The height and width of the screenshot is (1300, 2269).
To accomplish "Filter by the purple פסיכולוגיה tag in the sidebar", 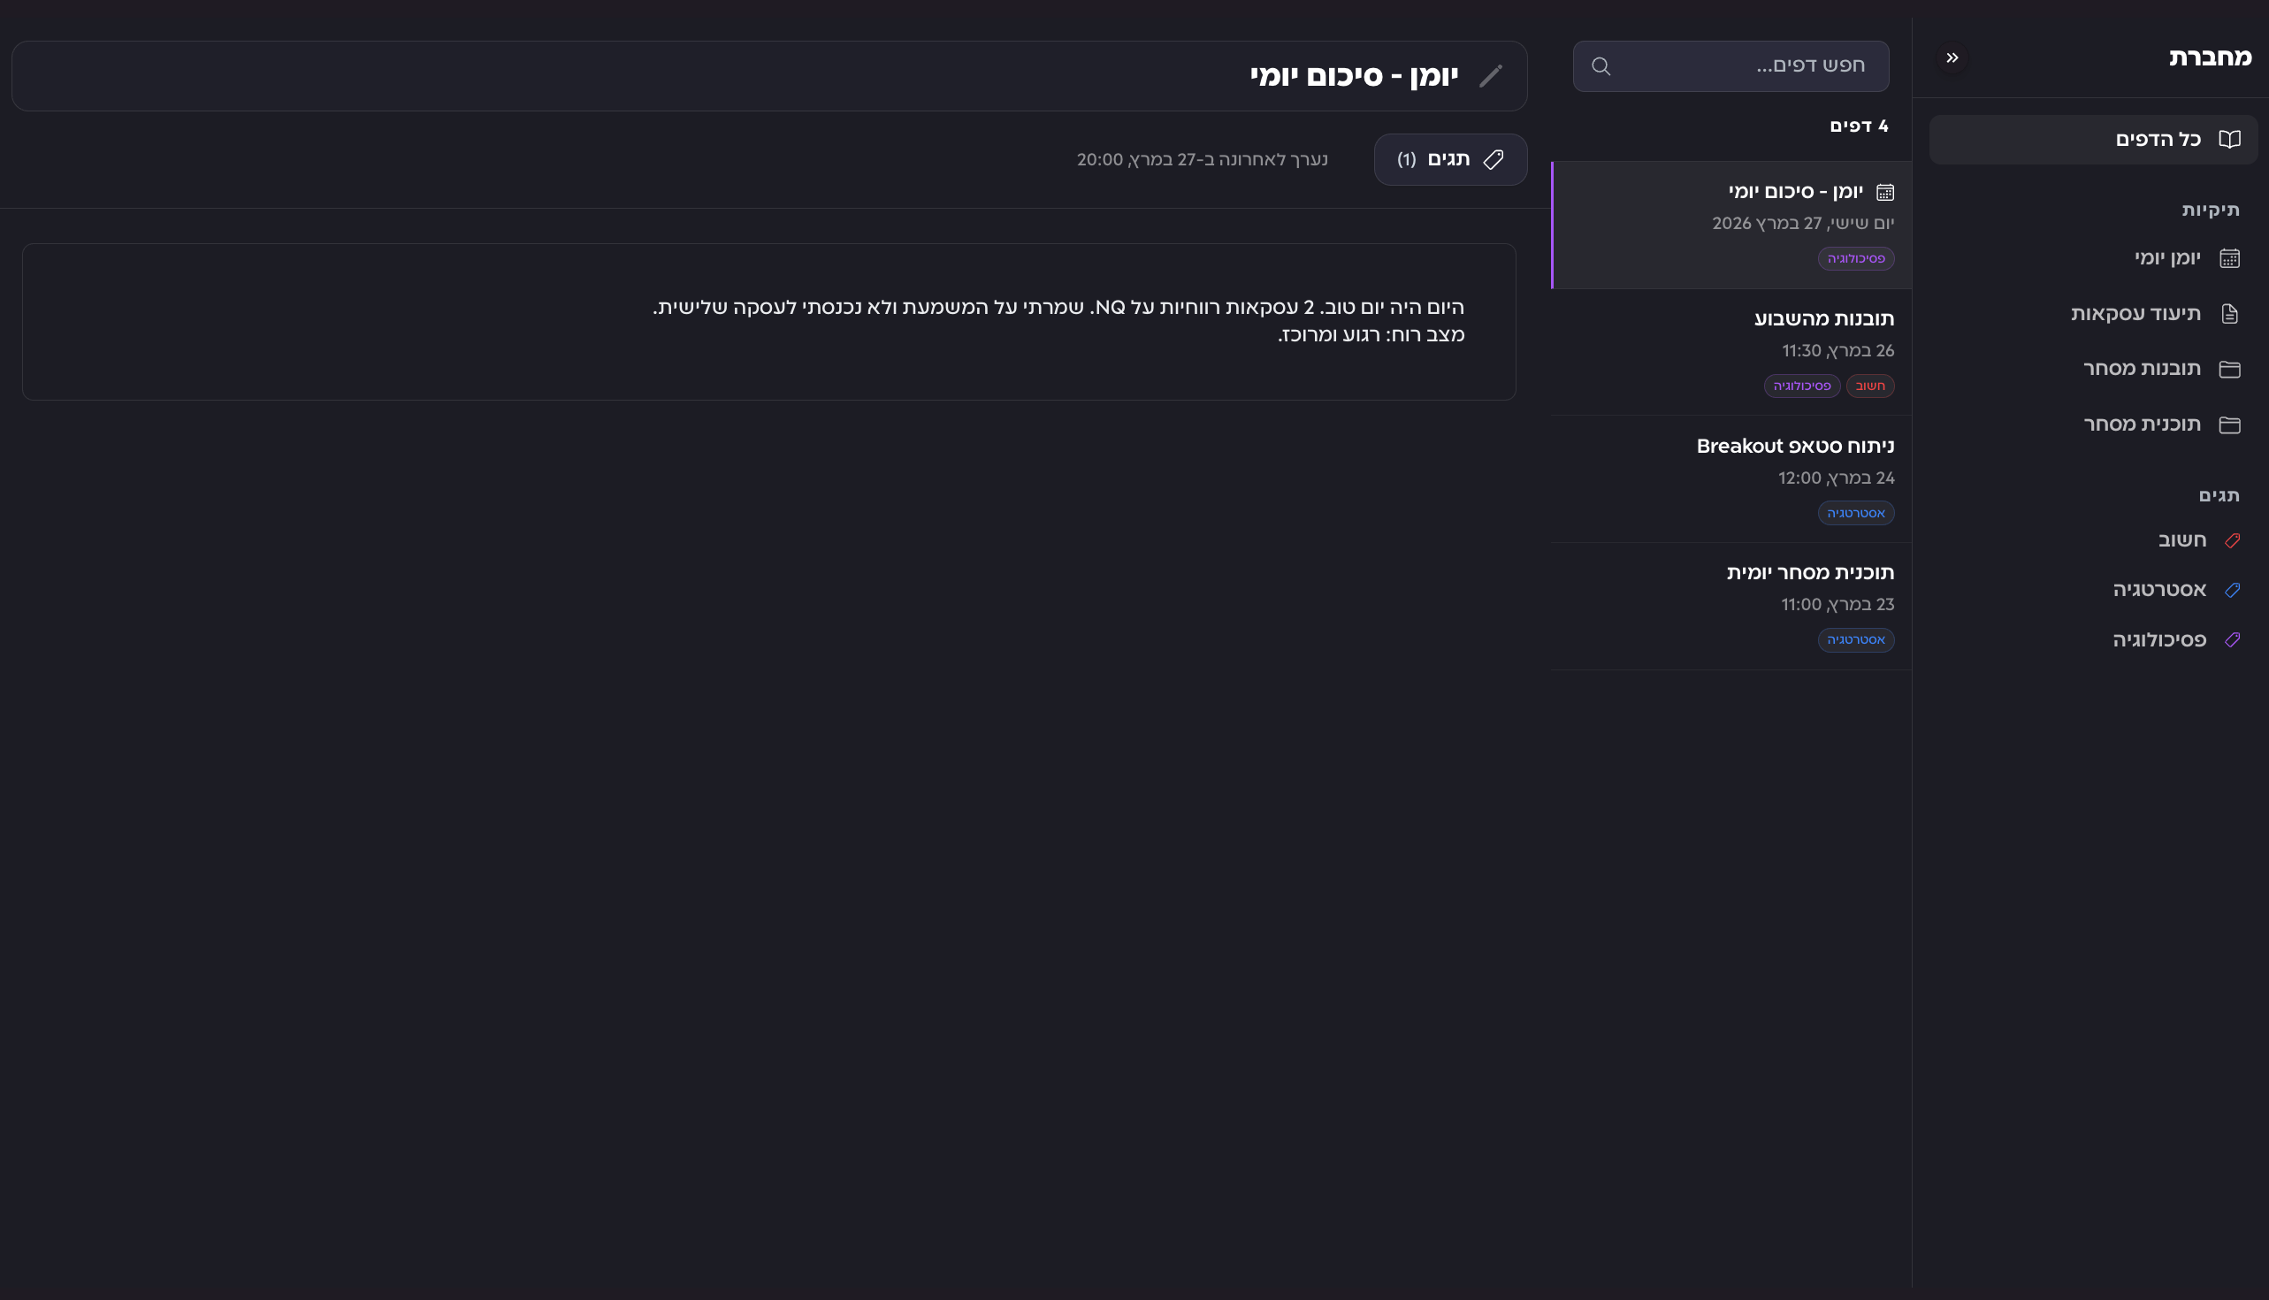I will click(2159, 640).
